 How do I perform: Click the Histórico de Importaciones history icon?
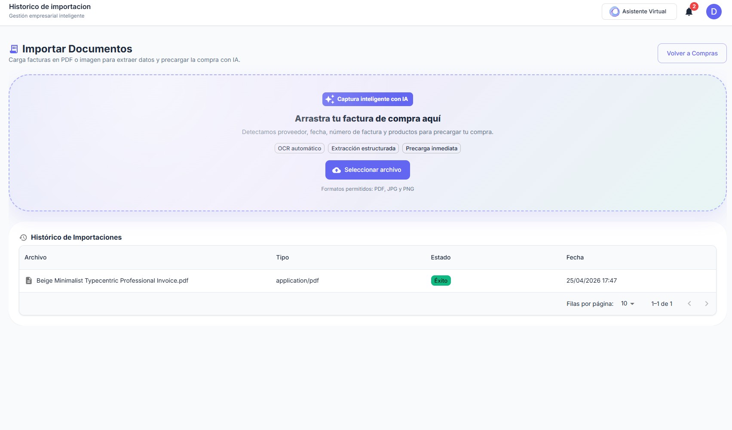pyautogui.click(x=23, y=238)
